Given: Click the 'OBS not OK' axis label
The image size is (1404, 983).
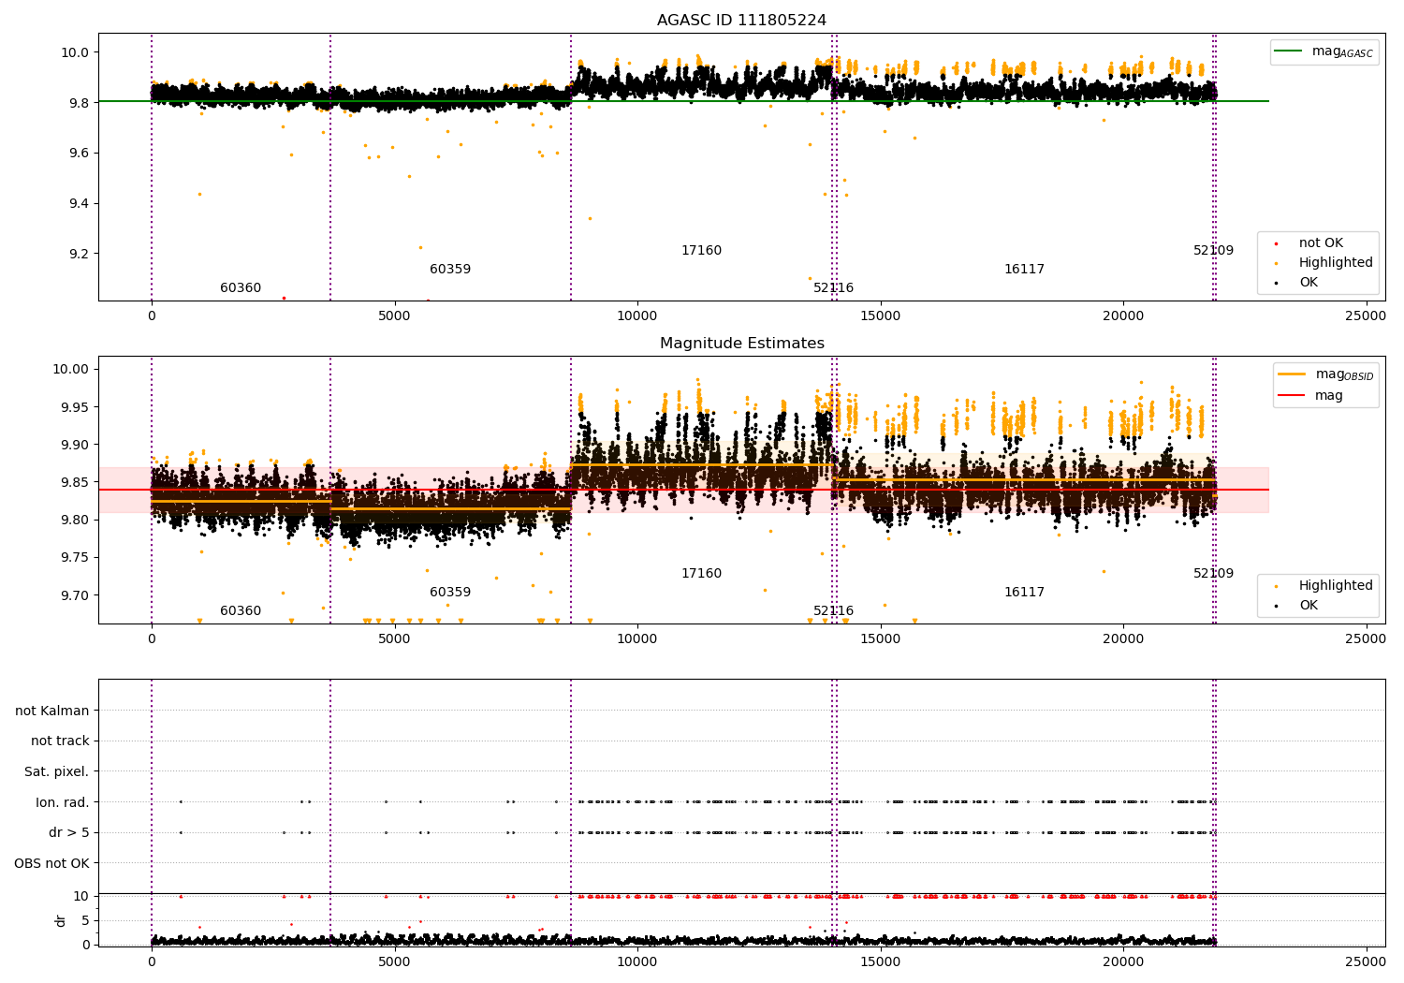Looking at the screenshot, I should pos(51,863).
